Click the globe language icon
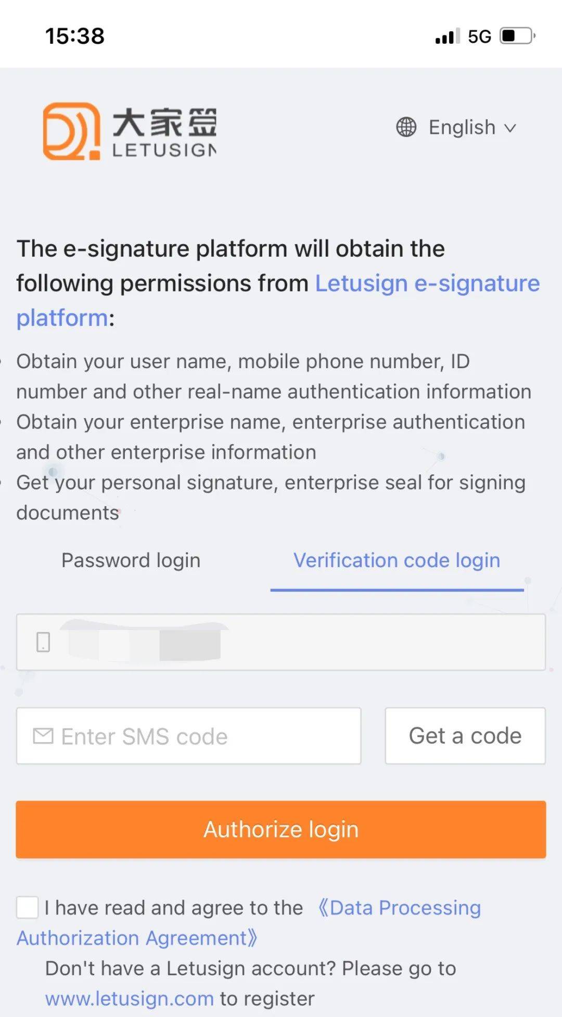Screen dimensions: 562x1017 coord(406,127)
